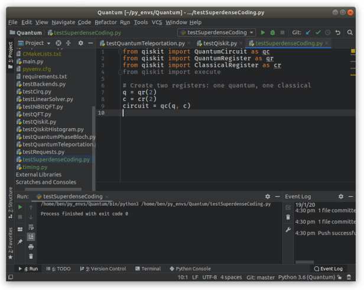The image size is (364, 290).
Task: Expand the Git: master branch selector
Action: tap(260, 277)
